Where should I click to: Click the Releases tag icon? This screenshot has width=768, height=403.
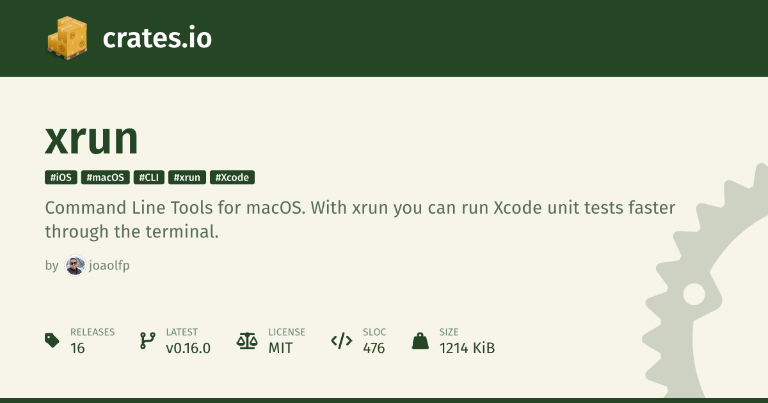[x=52, y=340]
